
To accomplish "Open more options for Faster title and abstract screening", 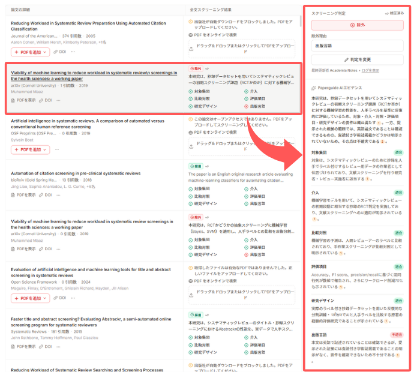I will pyautogui.click(x=59, y=347).
